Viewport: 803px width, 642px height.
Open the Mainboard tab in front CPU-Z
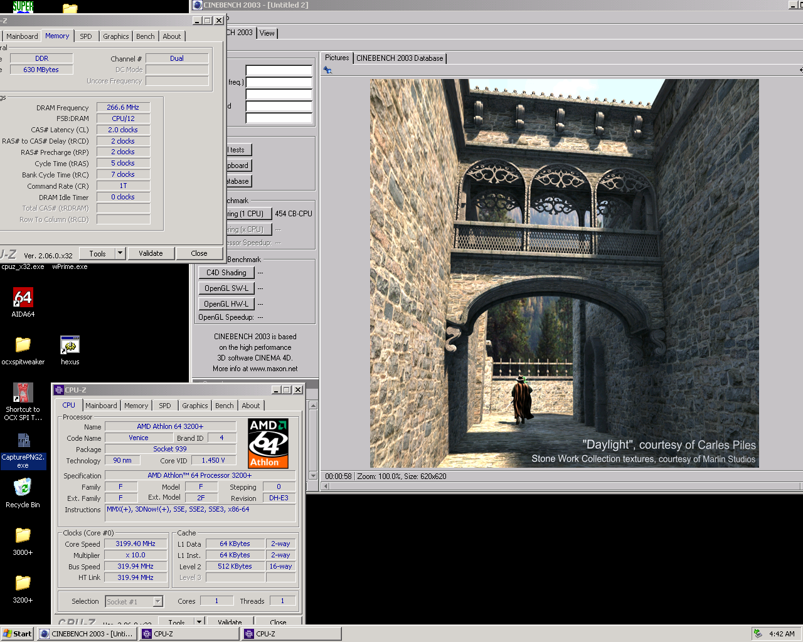tap(101, 406)
